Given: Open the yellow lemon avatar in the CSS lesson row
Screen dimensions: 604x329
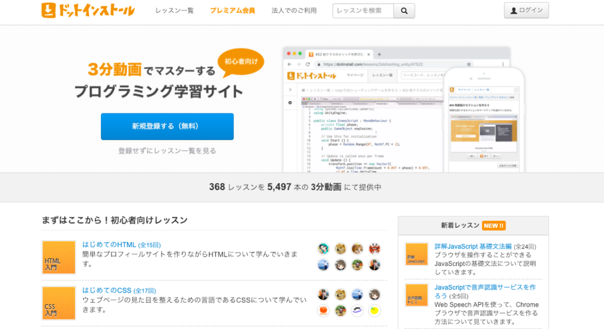Looking at the screenshot, I should (375, 311).
